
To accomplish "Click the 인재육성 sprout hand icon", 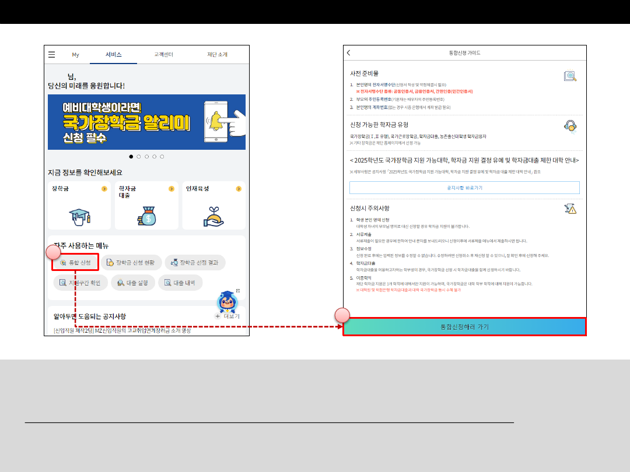I will 213,216.
